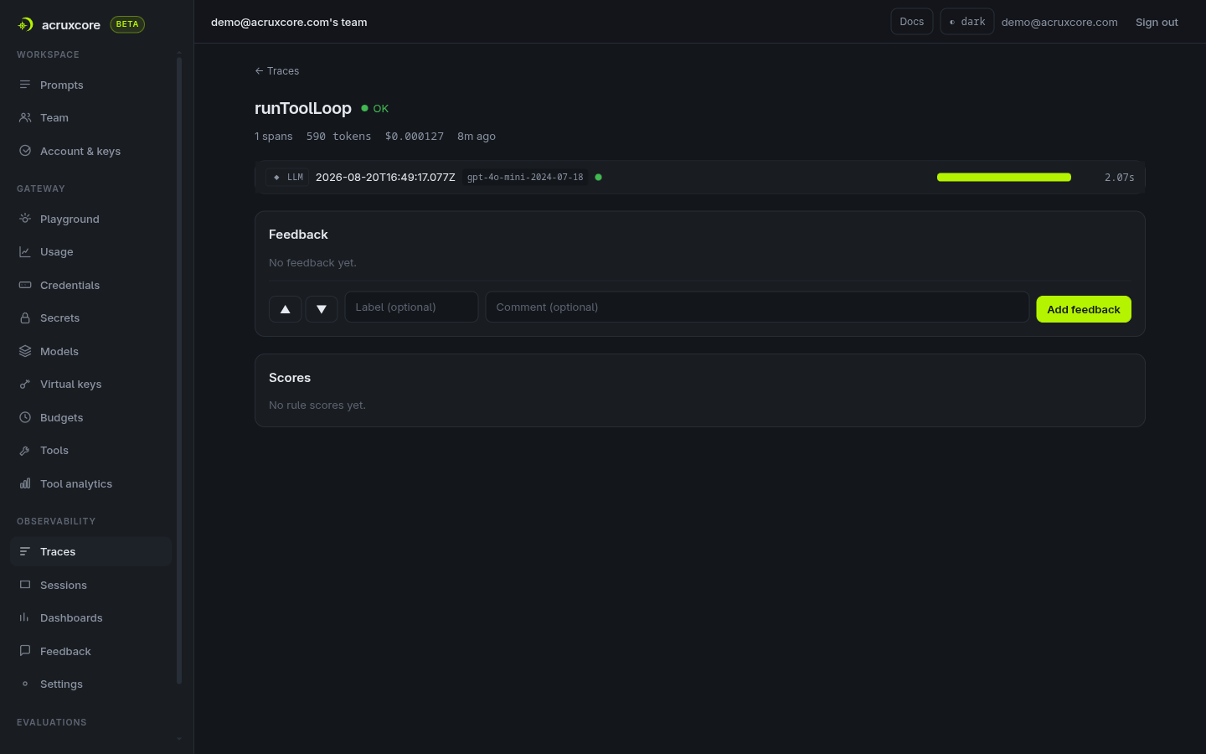Navigate to Dashboards in the sidebar

click(90, 617)
